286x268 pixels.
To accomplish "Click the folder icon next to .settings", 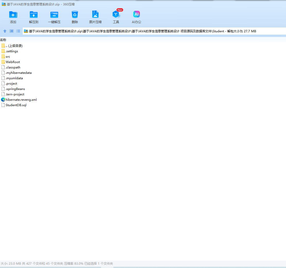I will [x=3, y=51].
